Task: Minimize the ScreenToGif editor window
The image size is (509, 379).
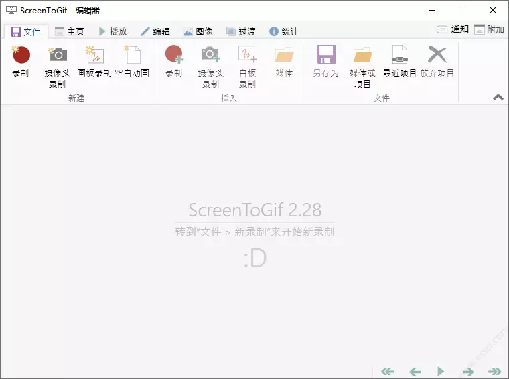Action: click(432, 11)
